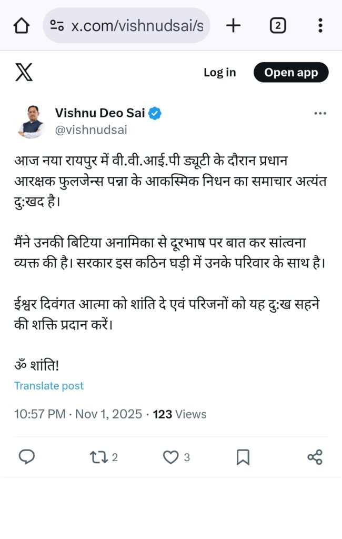Click the Translate post link

[x=49, y=386]
